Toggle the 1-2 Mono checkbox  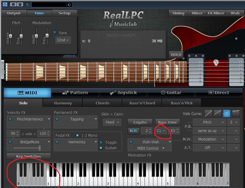77,135
